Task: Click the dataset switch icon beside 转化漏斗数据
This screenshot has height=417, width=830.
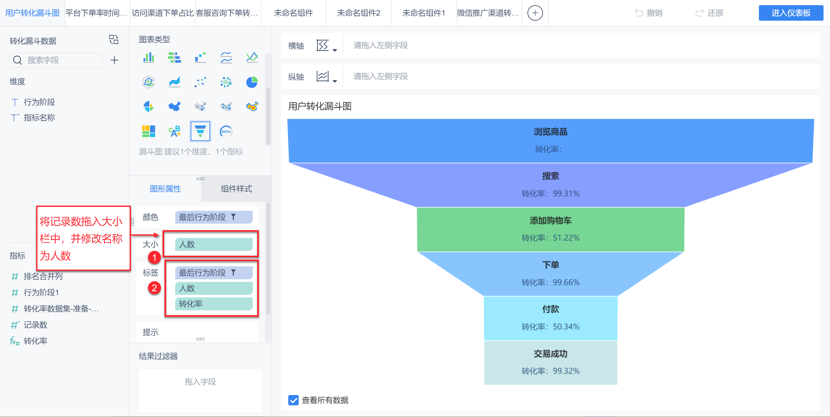Action: coord(114,40)
